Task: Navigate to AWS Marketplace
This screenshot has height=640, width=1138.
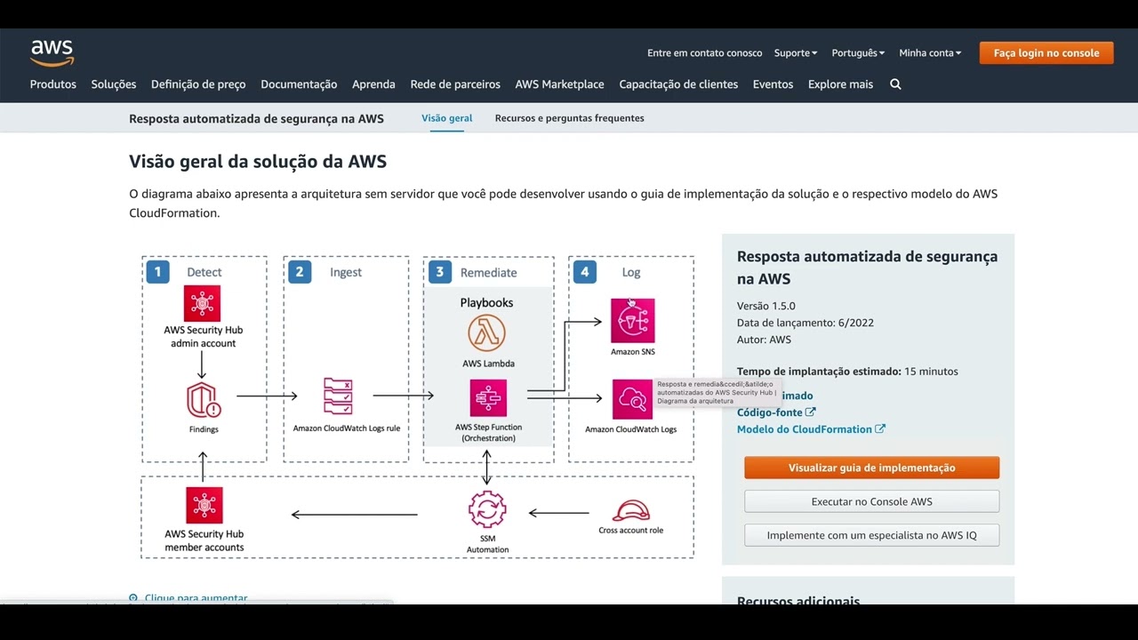Action: coord(559,84)
